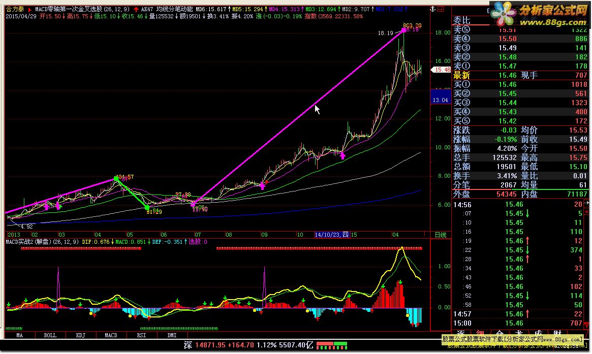
Task: Select the MACD实战2(解盘) indicator title
Action: [x=42, y=242]
